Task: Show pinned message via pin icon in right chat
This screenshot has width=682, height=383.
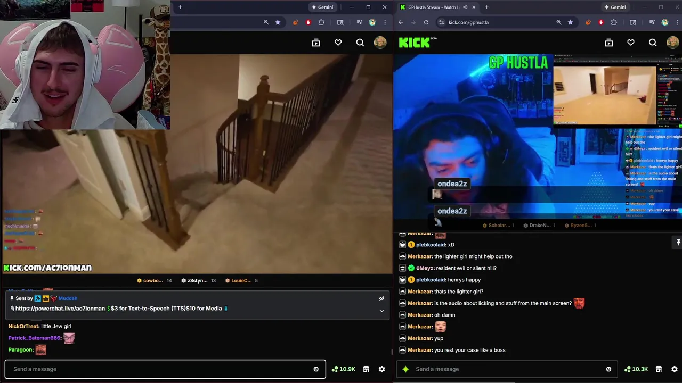Action: pos(678,242)
